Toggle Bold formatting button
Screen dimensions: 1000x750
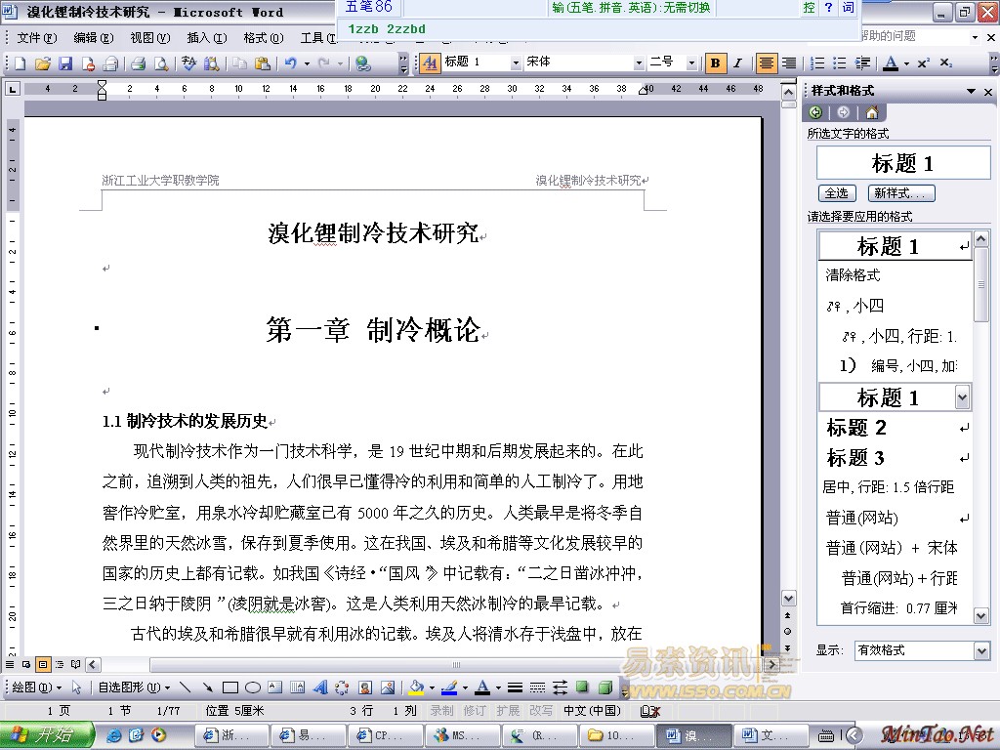click(716, 62)
